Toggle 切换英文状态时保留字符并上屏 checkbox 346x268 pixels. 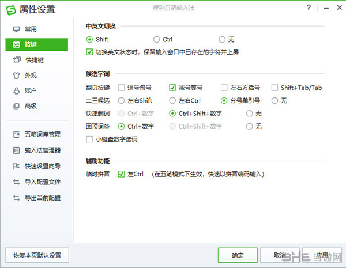89,52
